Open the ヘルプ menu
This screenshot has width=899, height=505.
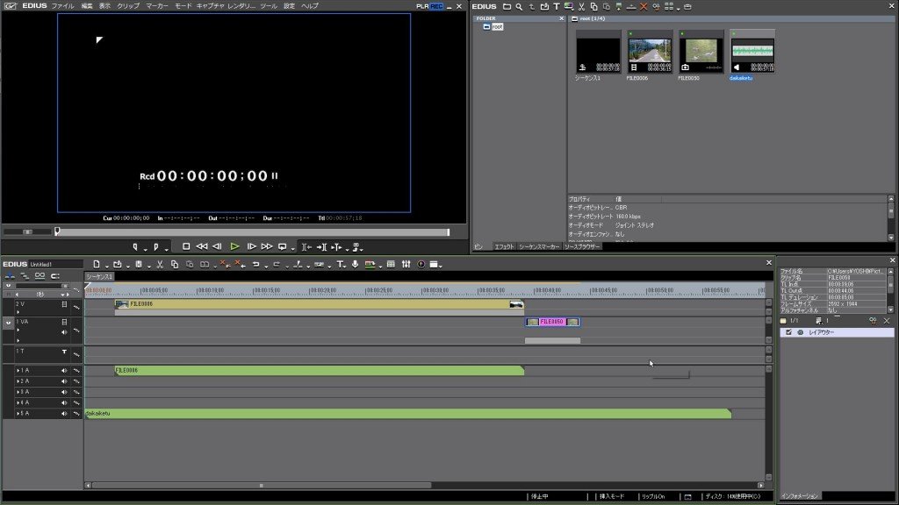(x=310, y=6)
